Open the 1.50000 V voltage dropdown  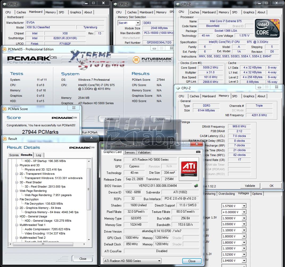(x=244, y=218)
